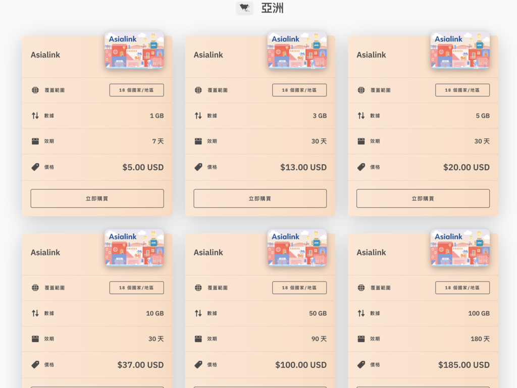517x388 pixels.
Task: Click the price tag icon beside $100.00 USD
Action: pos(198,365)
